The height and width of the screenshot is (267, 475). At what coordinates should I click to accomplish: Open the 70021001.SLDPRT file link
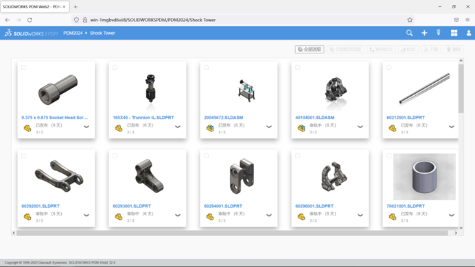coord(406,206)
